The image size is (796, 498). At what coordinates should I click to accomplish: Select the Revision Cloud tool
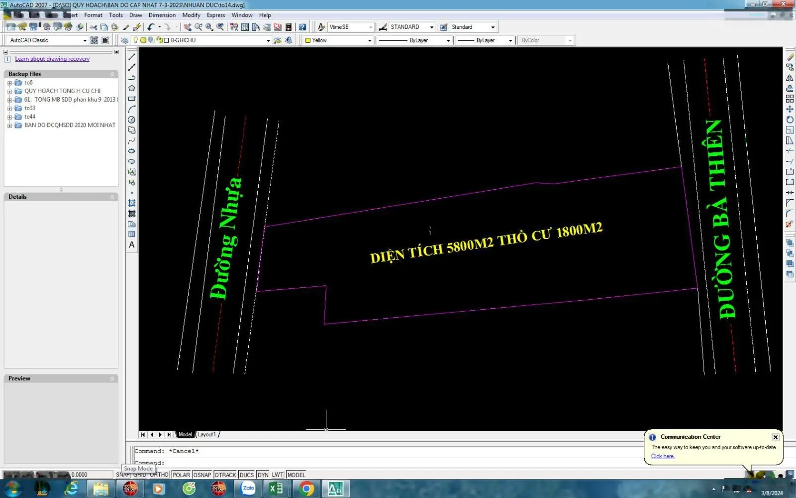click(132, 130)
